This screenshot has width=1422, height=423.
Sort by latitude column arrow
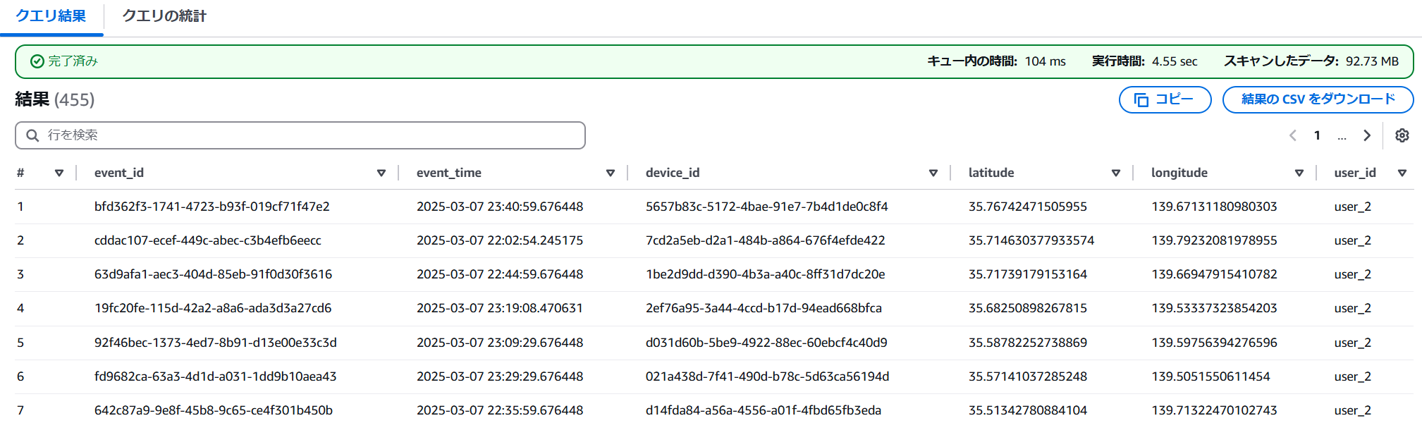[1116, 173]
